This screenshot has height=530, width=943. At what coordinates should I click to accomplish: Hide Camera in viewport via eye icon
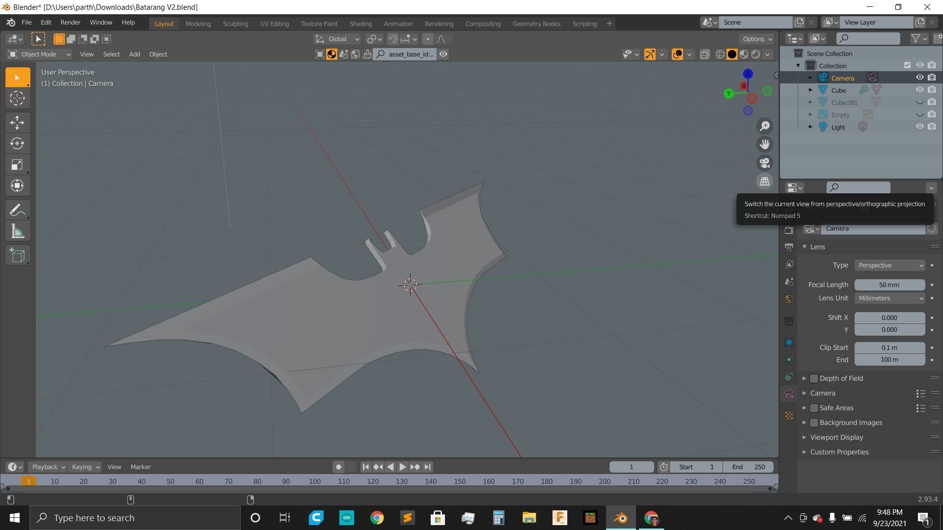919,78
